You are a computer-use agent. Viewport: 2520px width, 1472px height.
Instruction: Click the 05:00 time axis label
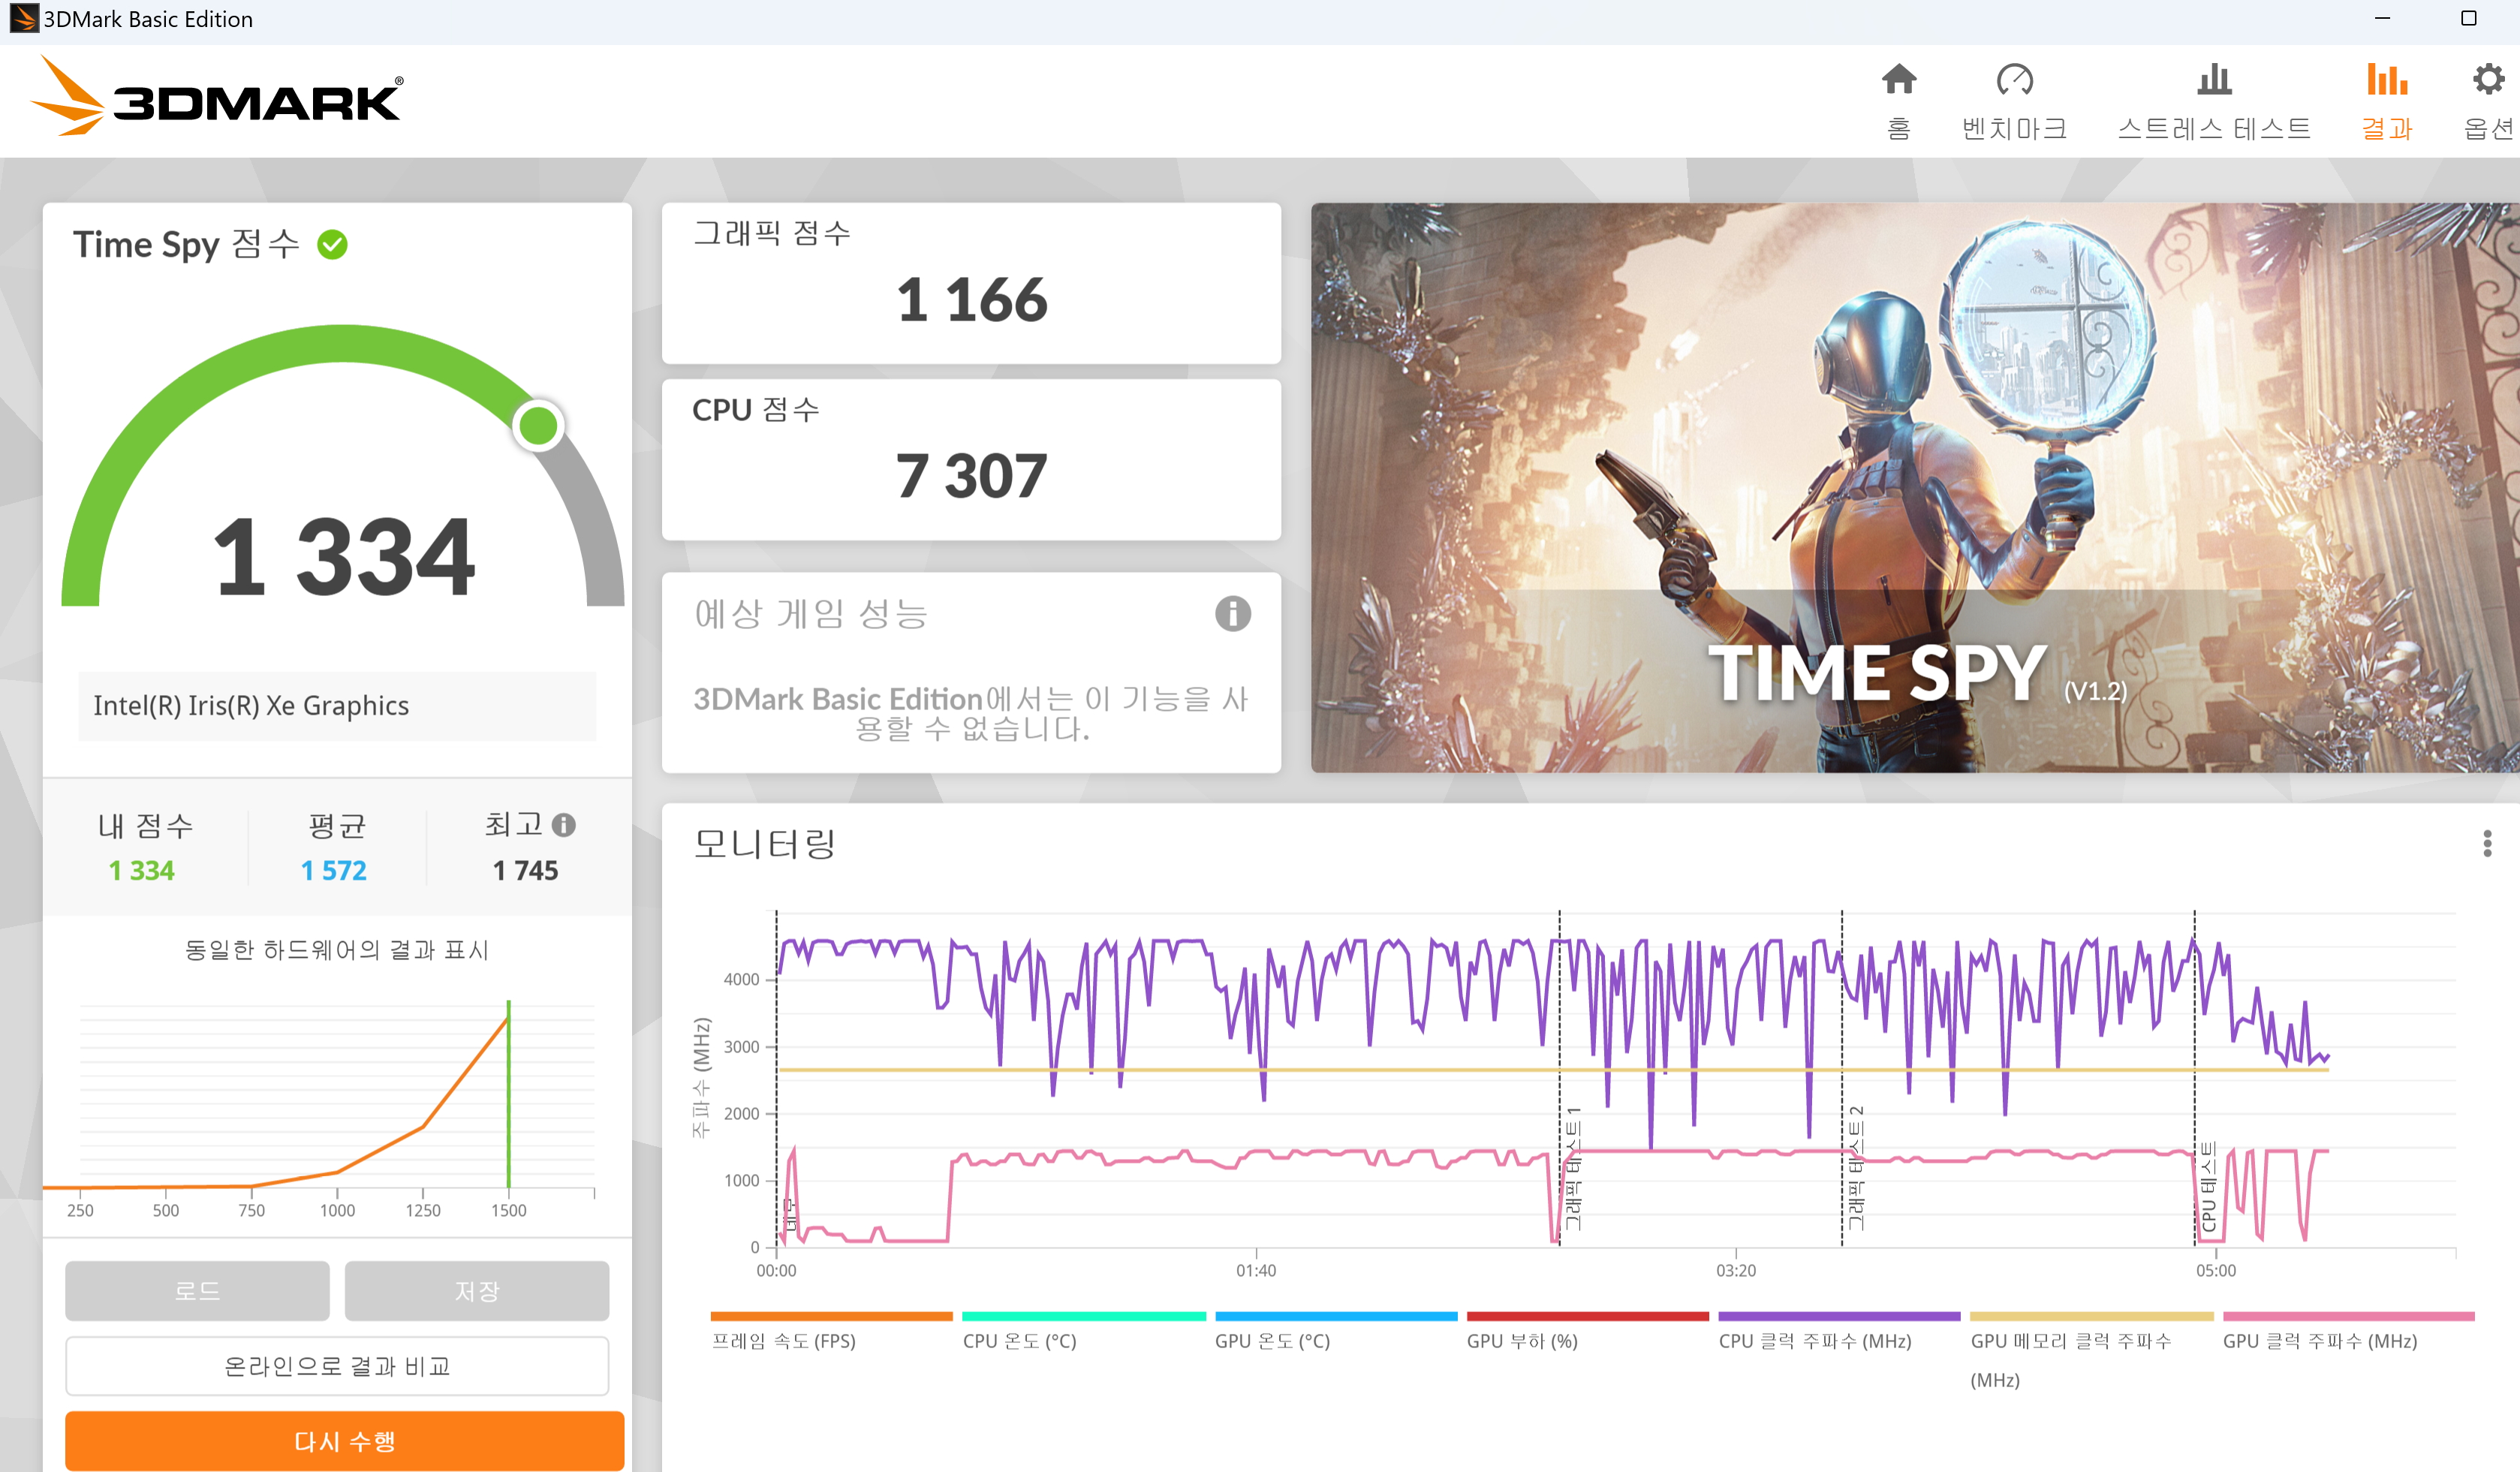pyautogui.click(x=2216, y=1271)
